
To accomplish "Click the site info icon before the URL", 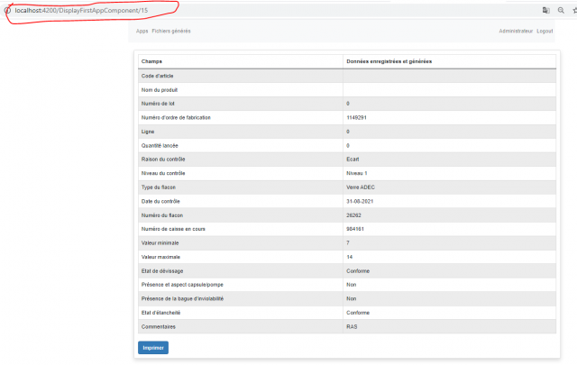I will click(x=8, y=9).
